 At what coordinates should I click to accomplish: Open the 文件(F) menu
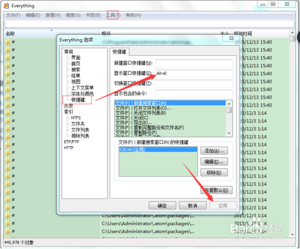point(13,15)
